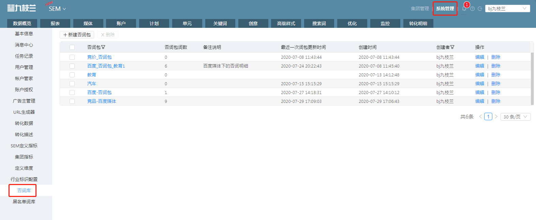
Task: Open the 百度_否词包_教育1 link
Action: click(106, 66)
